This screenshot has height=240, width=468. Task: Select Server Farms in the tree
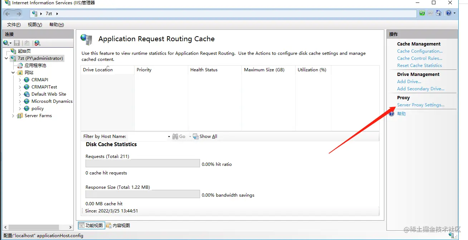38,116
